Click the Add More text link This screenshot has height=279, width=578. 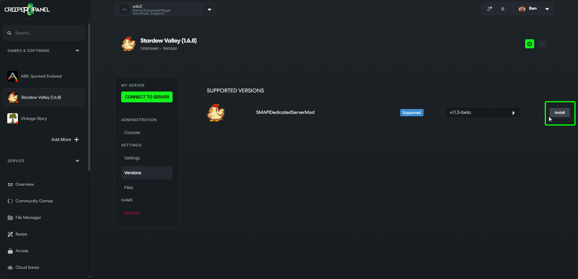pyautogui.click(x=61, y=139)
